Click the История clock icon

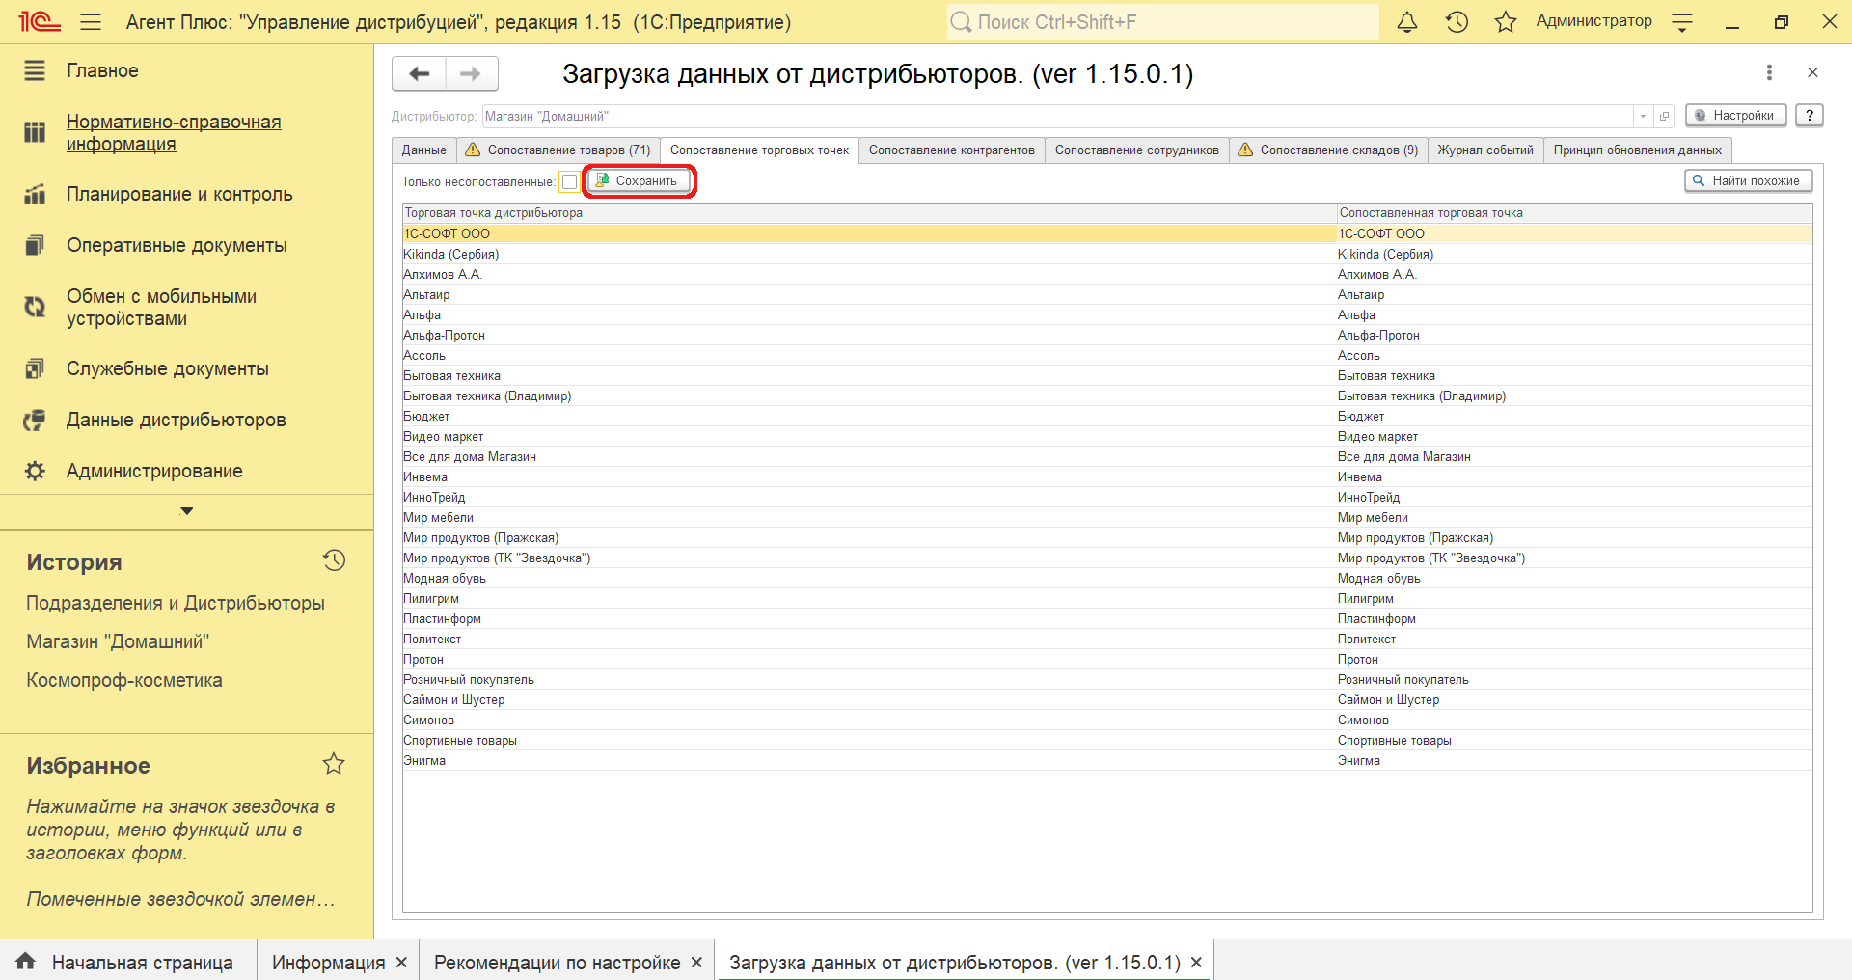tap(334, 560)
